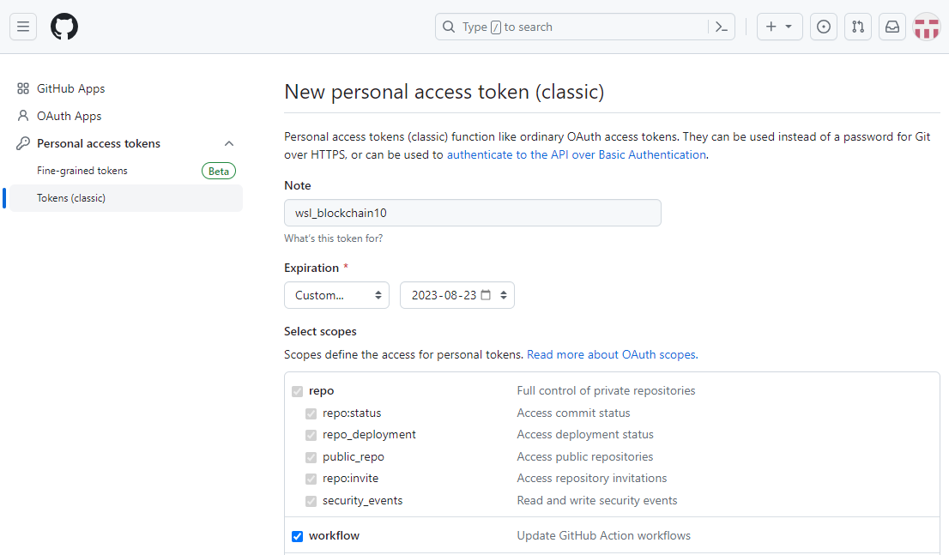The image size is (949, 555).
Task: Toggle the repo scope checkbox
Action: [298, 391]
